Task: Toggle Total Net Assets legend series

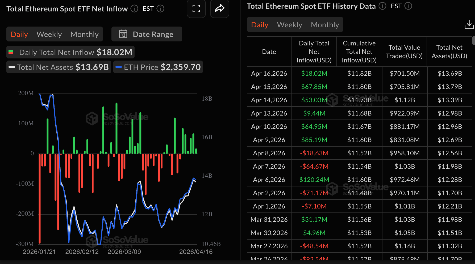Action: [x=59, y=67]
